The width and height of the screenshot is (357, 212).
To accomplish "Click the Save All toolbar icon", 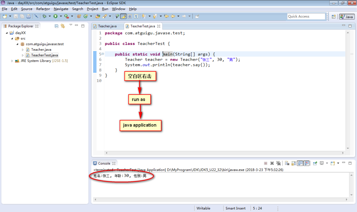I will [x=22, y=16].
